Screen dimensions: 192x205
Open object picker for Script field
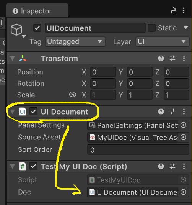pos(183,180)
